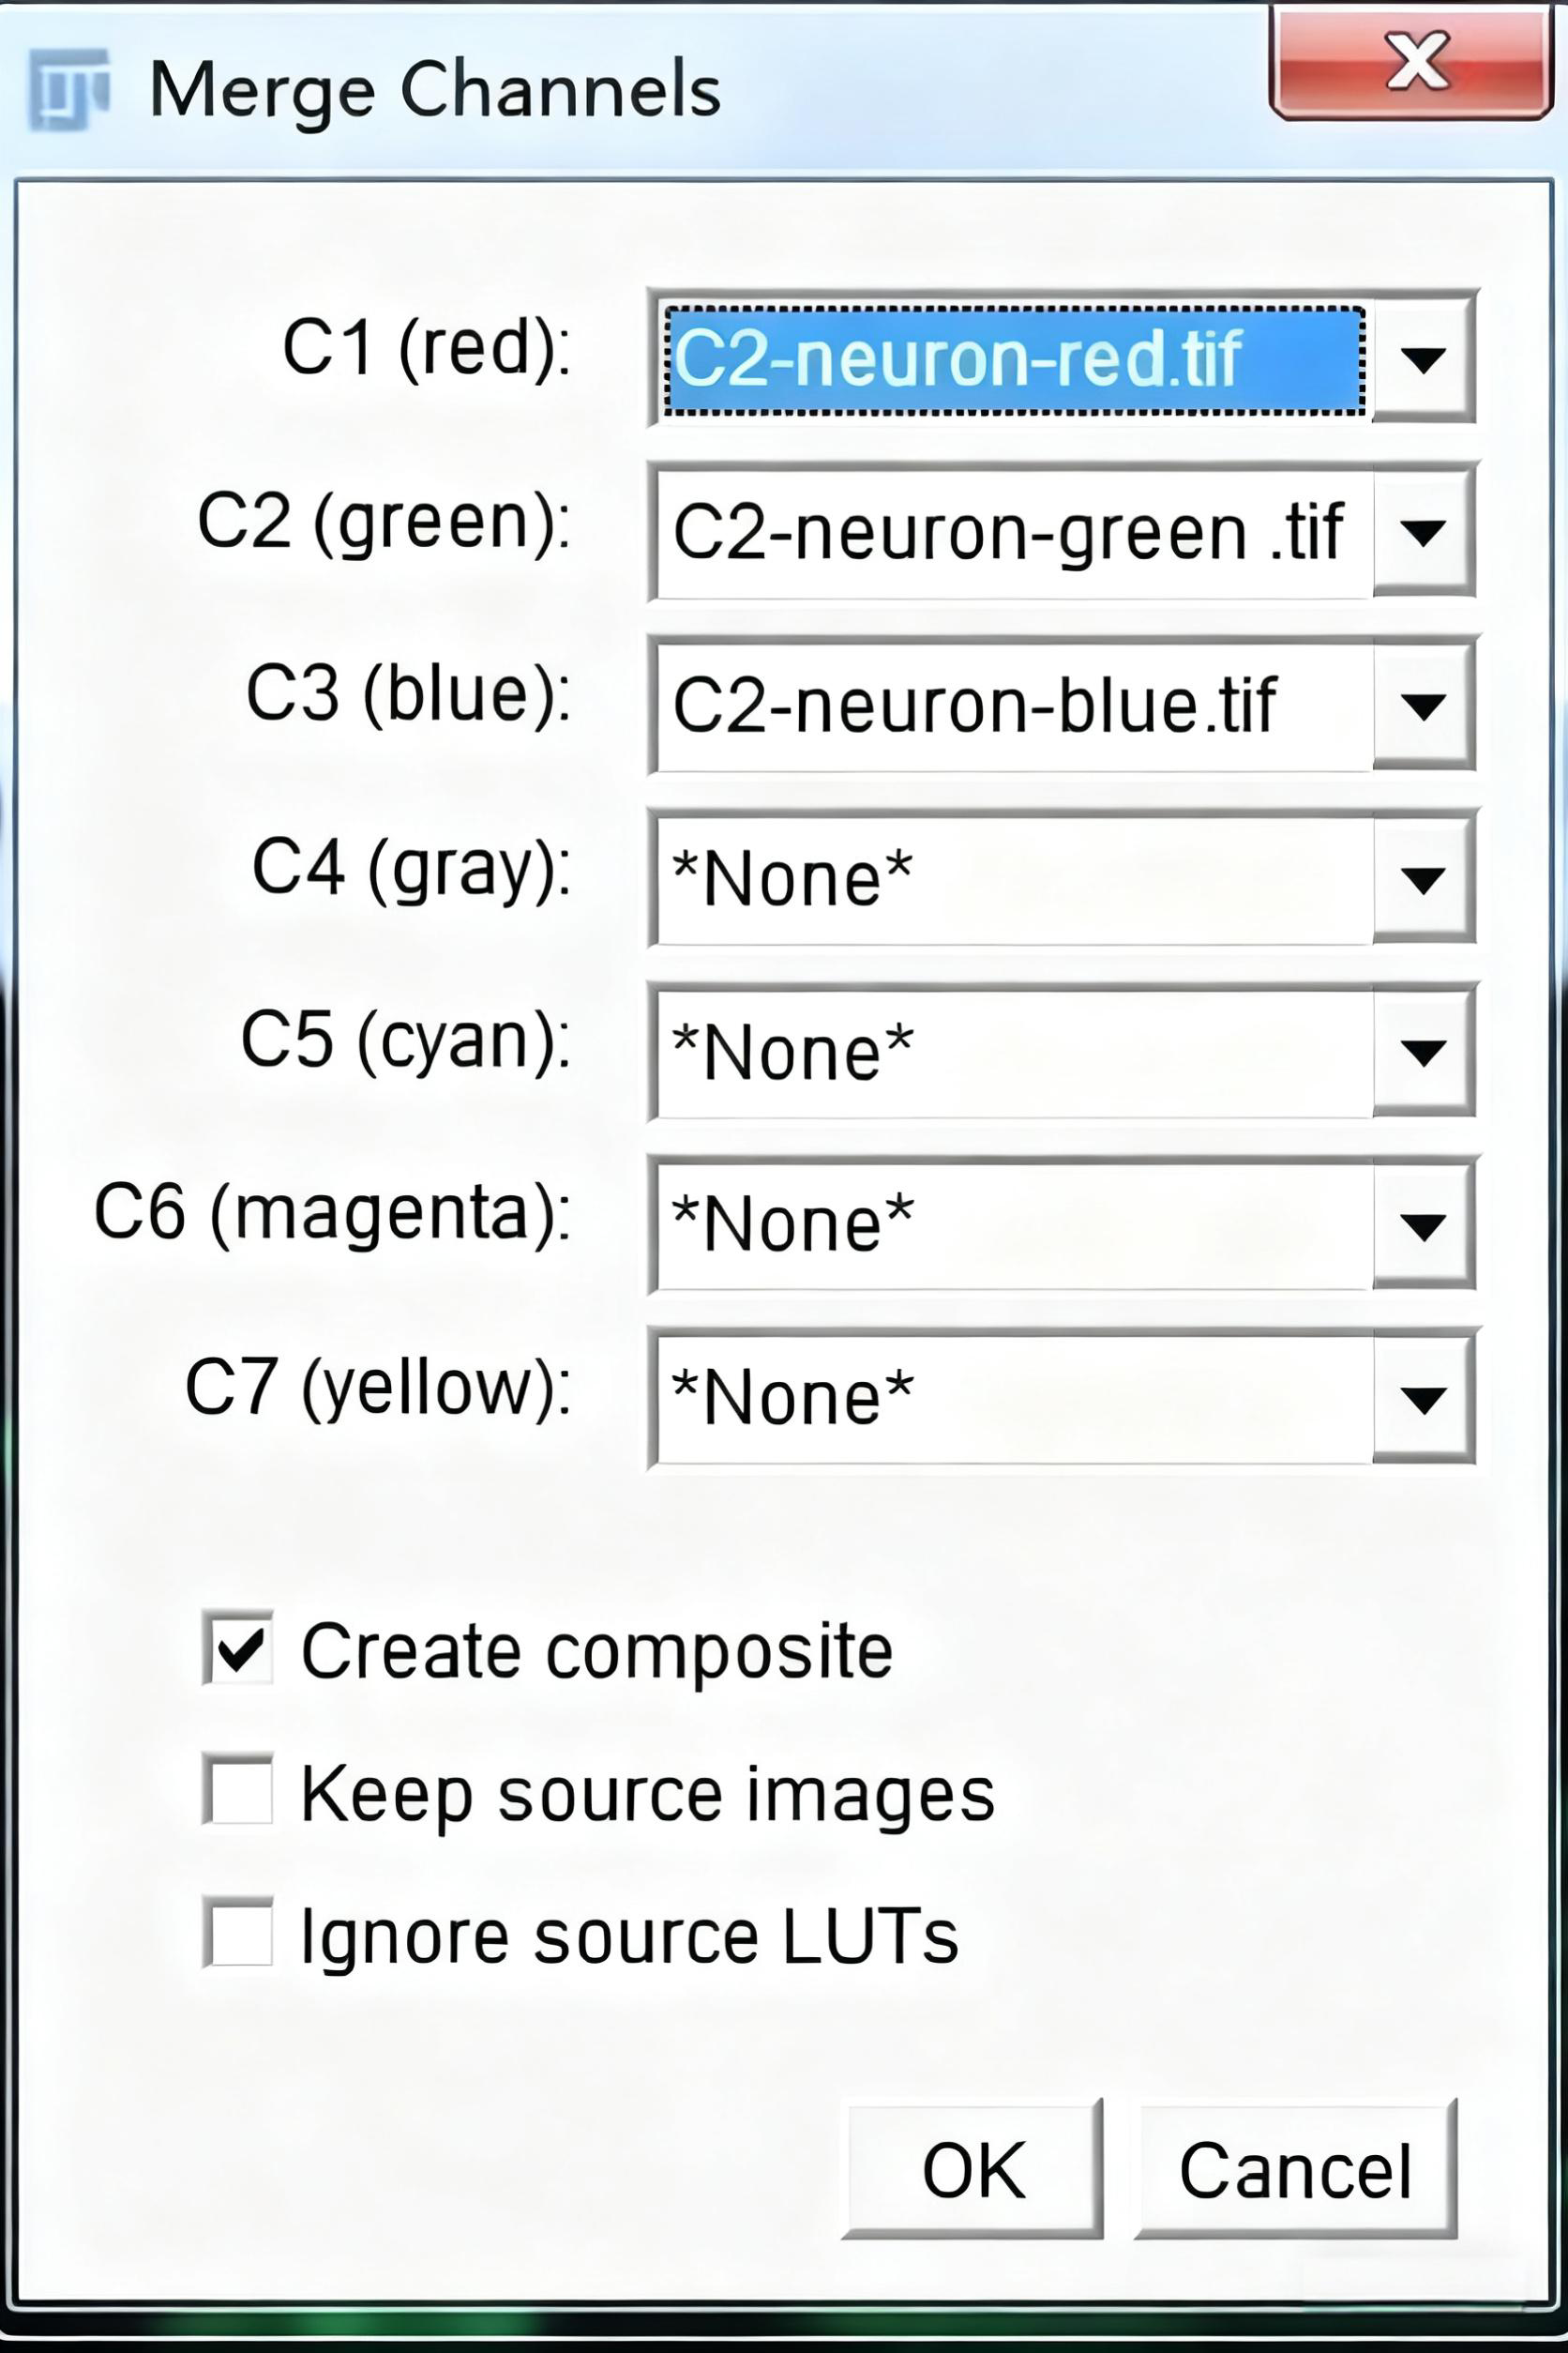Screen dimensions: 1568x2353
Task: Close the Merge Channels window
Action: click(x=1415, y=62)
